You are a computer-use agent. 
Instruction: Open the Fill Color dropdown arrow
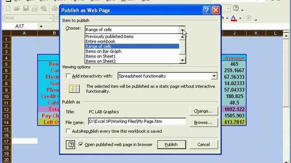point(227,18)
